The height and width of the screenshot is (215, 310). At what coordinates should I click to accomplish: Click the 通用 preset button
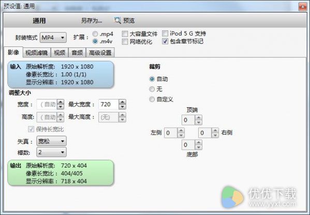tap(39, 21)
